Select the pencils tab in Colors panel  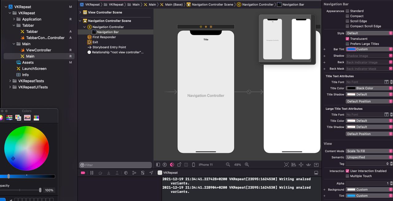[36, 118]
